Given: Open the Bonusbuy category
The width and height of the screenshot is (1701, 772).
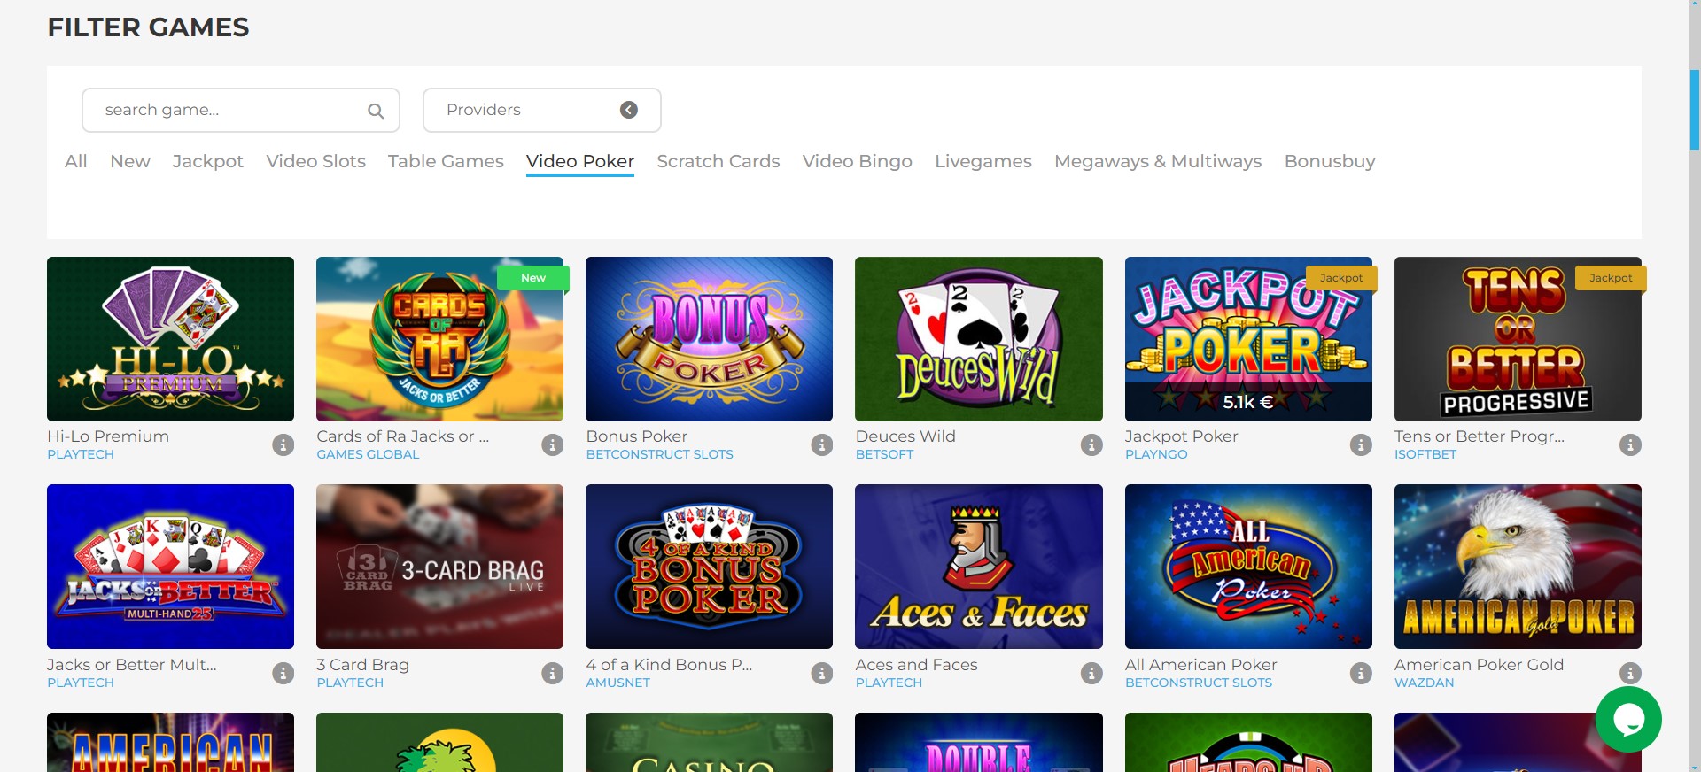Looking at the screenshot, I should click(x=1330, y=161).
